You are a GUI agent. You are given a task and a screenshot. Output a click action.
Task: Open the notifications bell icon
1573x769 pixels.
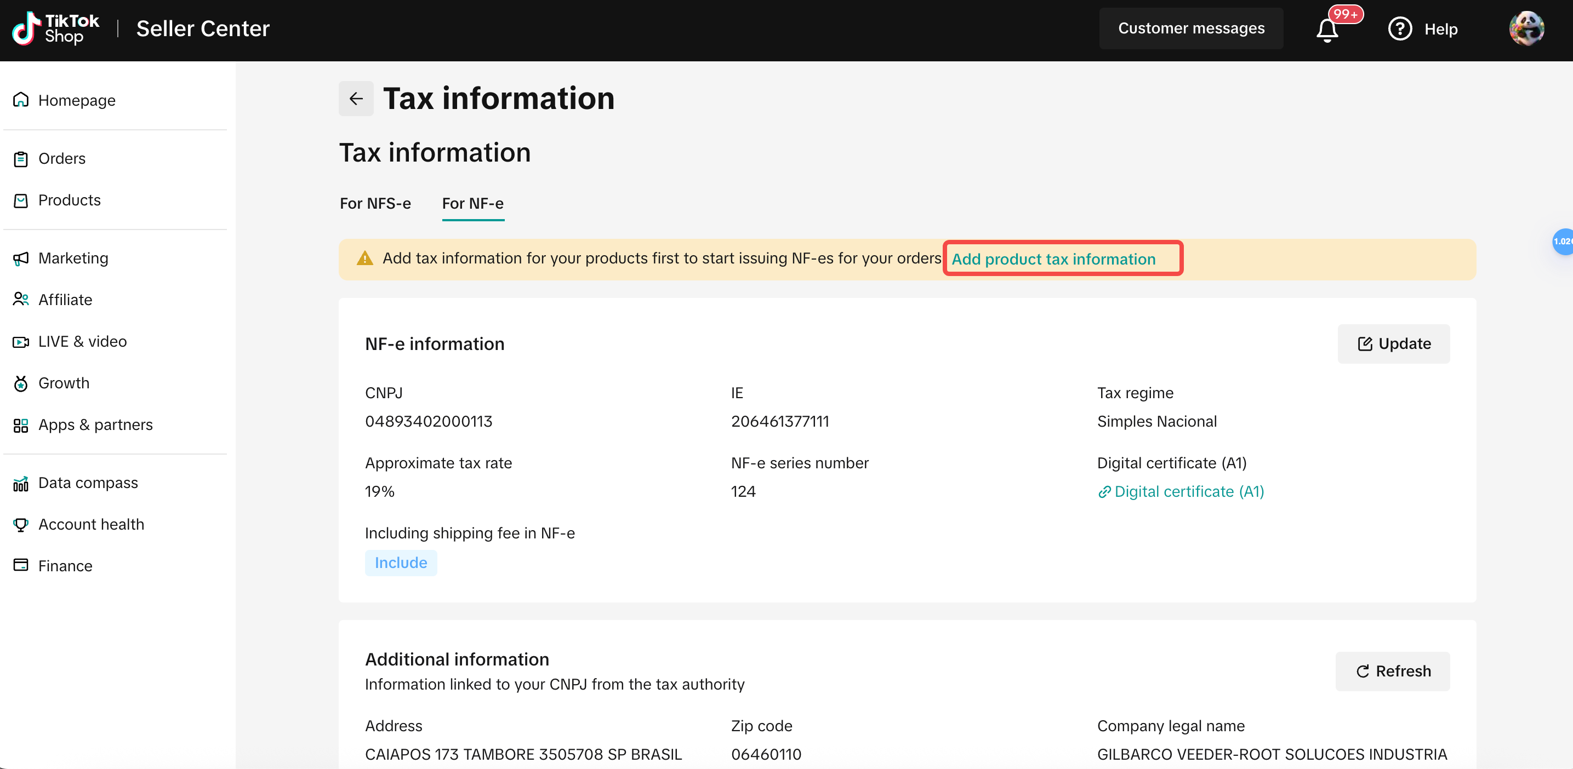pyautogui.click(x=1327, y=29)
